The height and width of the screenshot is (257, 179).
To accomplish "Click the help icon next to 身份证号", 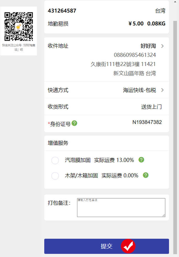I will coord(74,123).
